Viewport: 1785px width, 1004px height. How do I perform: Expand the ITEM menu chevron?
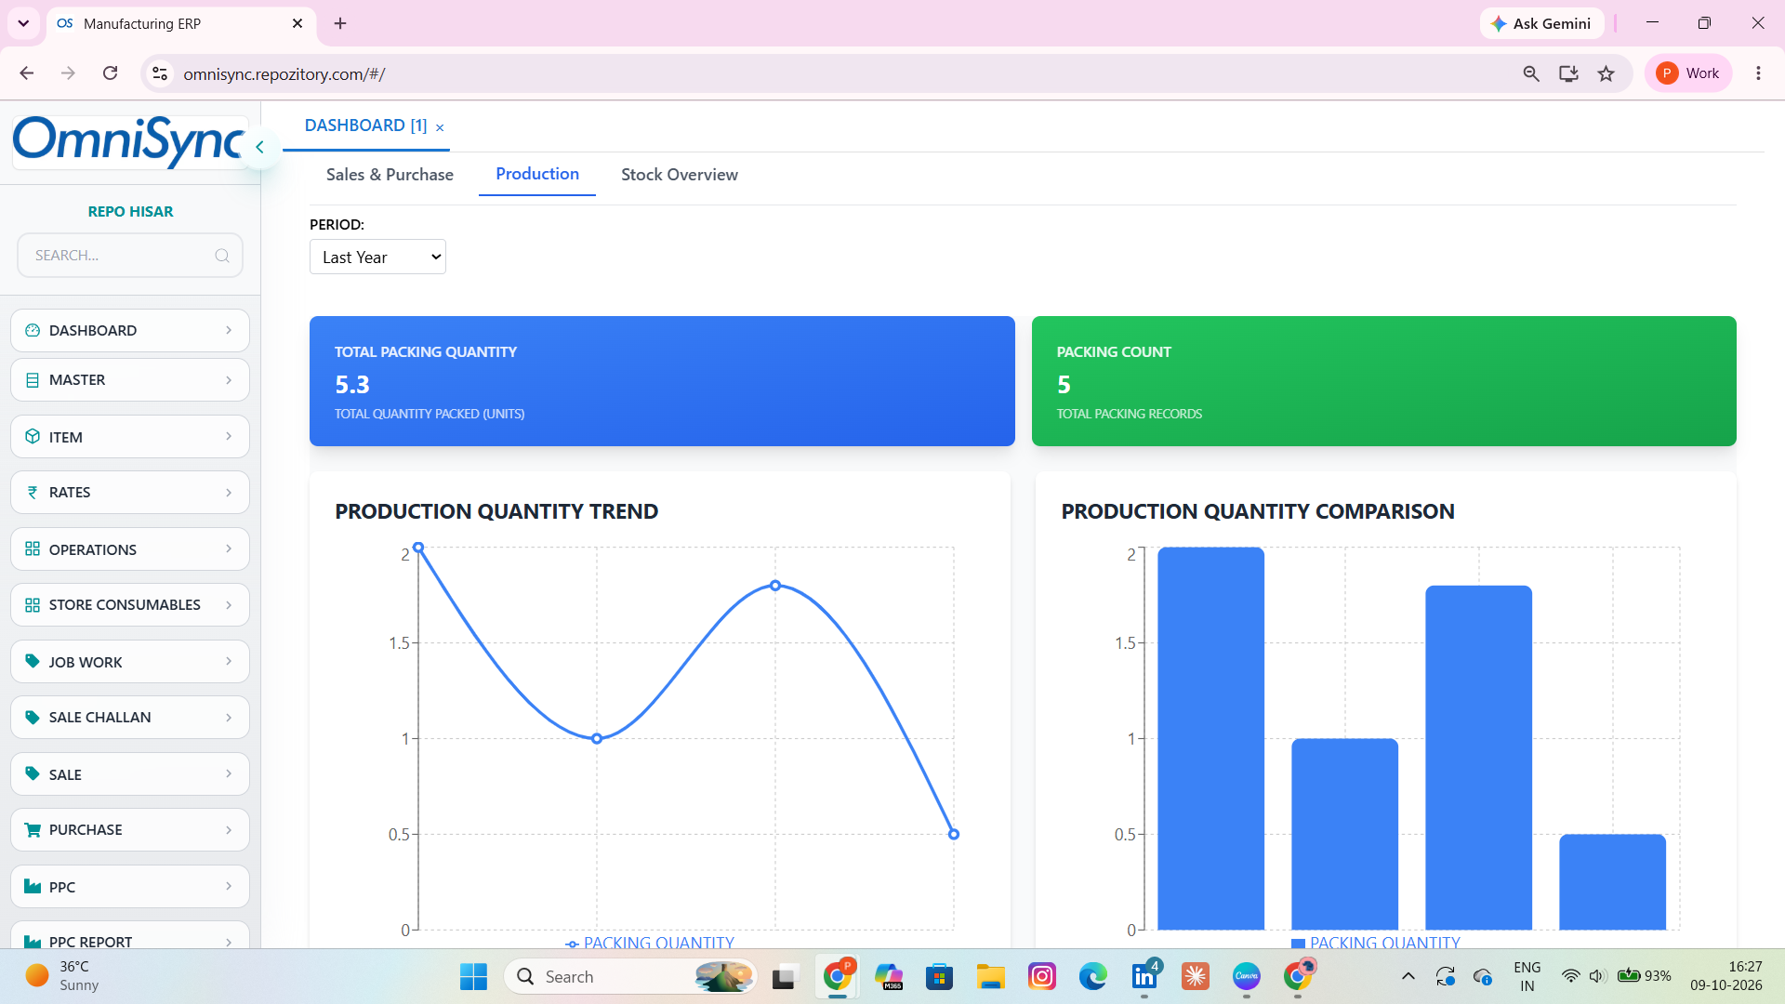click(229, 436)
